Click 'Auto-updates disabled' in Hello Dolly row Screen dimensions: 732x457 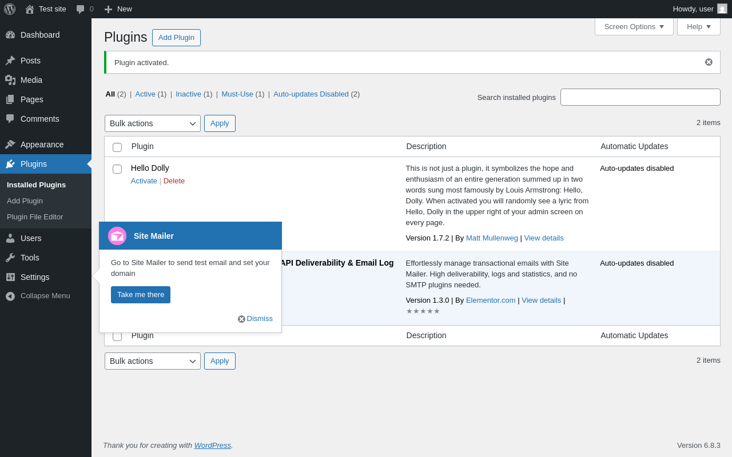click(637, 168)
